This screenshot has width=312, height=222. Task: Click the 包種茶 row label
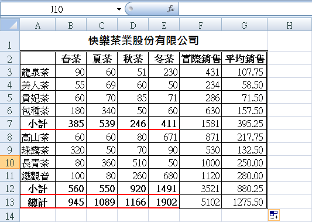pyautogui.click(x=37, y=110)
